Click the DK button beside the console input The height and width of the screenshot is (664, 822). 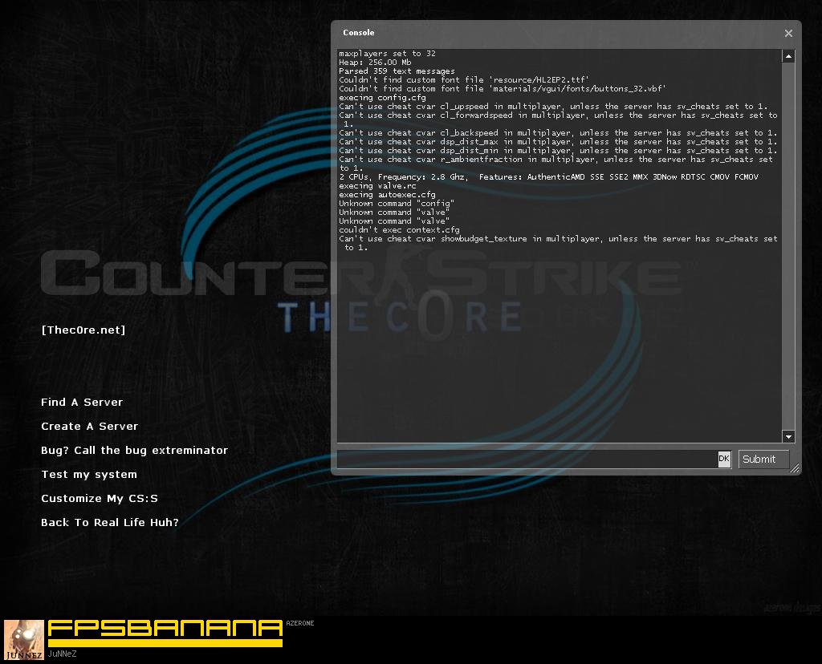[x=724, y=459]
